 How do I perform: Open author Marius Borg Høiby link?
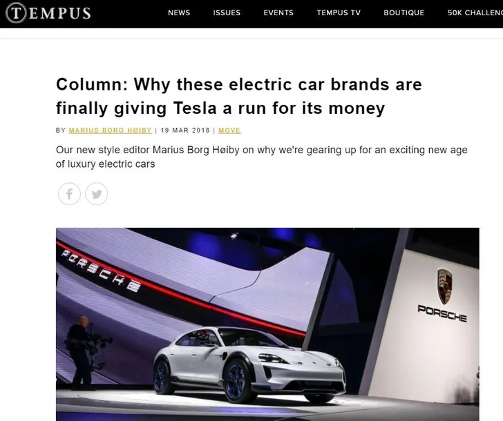coord(111,130)
